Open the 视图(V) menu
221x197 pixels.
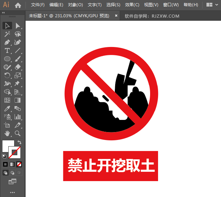point(151,5)
